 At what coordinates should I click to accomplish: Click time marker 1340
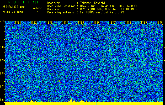(160, 23)
